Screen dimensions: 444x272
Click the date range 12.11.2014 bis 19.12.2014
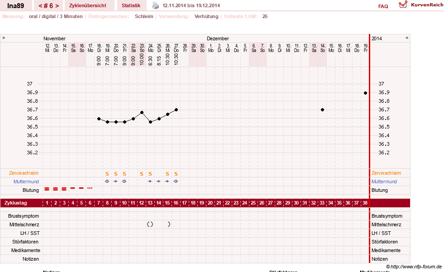pos(191,5)
